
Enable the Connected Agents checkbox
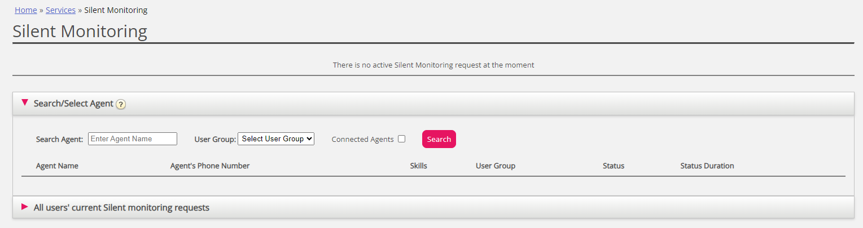(x=402, y=139)
